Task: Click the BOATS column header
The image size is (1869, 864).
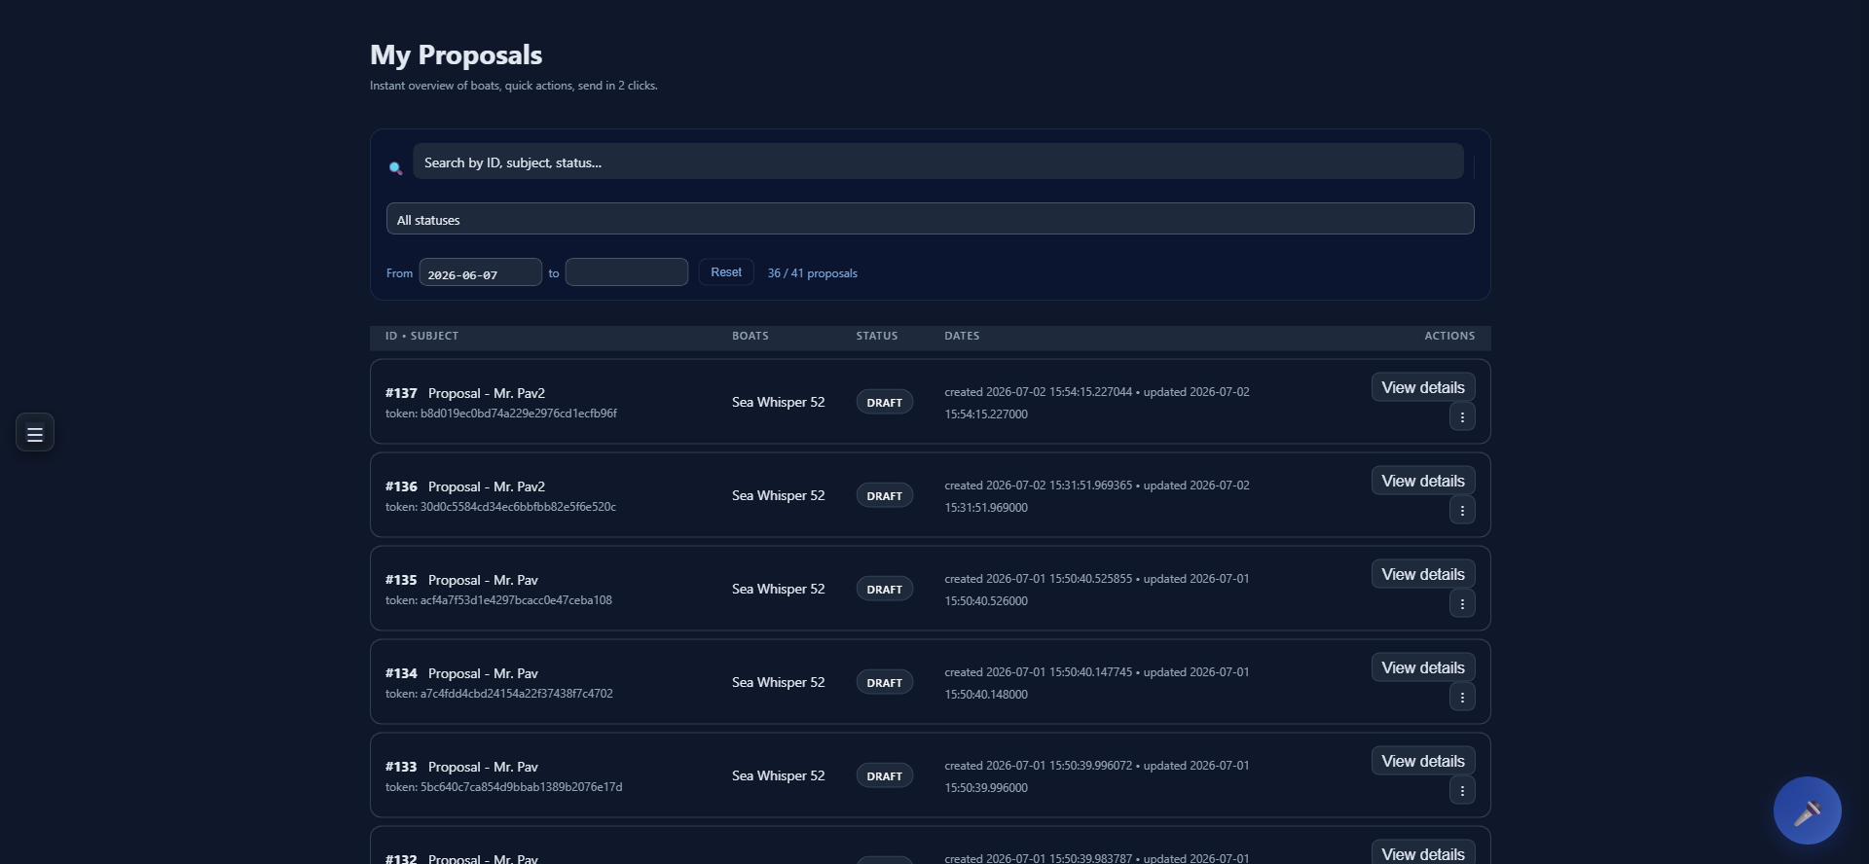Action: click(x=751, y=336)
